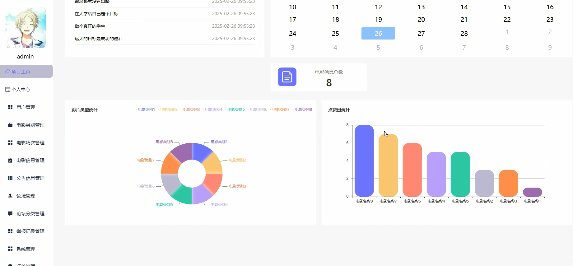Open announcement 在大学给自己定个目标
Image resolution: width=573 pixels, height=266 pixels.
tap(96, 14)
